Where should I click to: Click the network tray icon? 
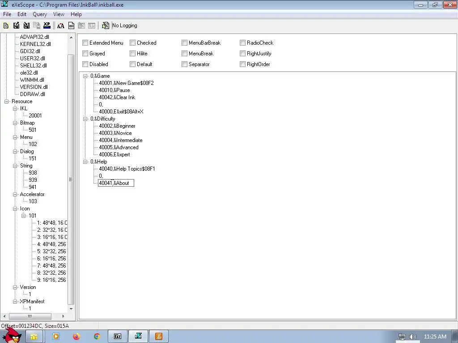pos(402,337)
